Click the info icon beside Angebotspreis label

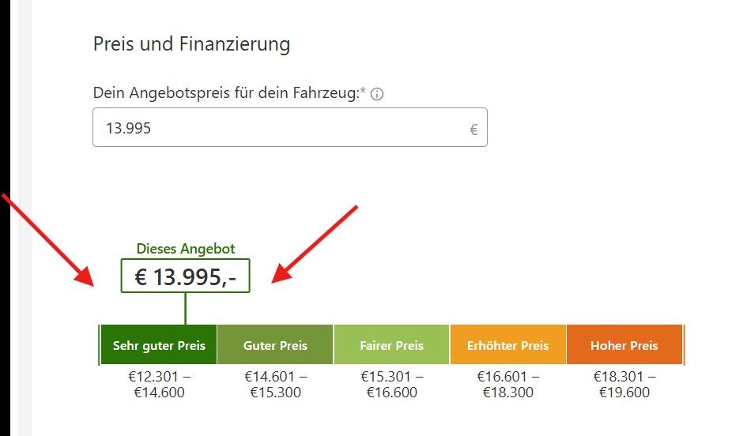[378, 95]
